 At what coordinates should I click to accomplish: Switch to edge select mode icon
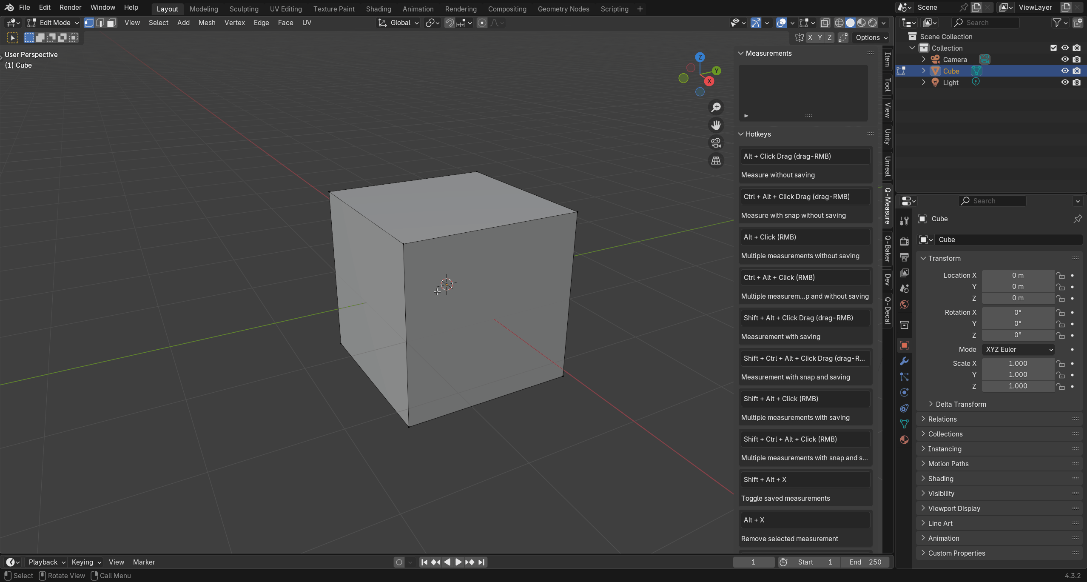click(x=100, y=23)
